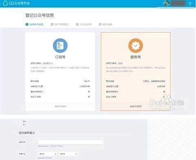196x160 pixels.
Task: Select step one in the registration steps
Action: pyautogui.click(x=35, y=24)
